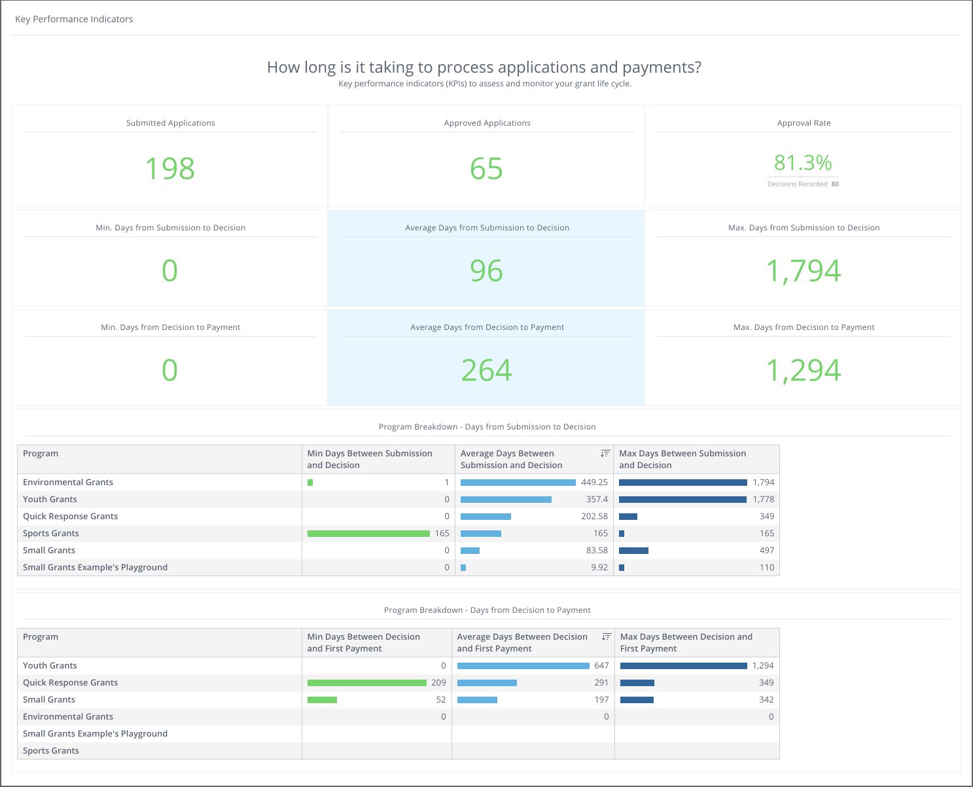The width and height of the screenshot is (973, 787).
Task: Click the Max Days Between Decision and First Payment column header
Action: coord(686,642)
